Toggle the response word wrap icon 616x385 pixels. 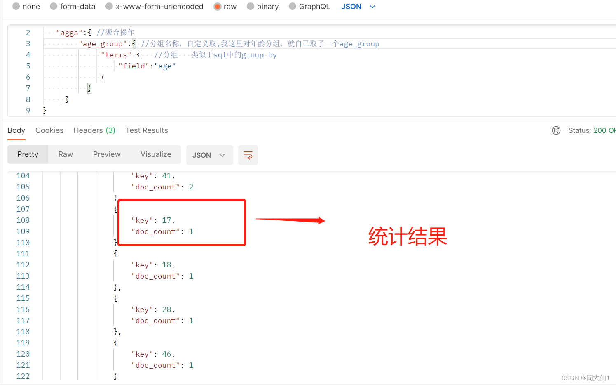248,155
